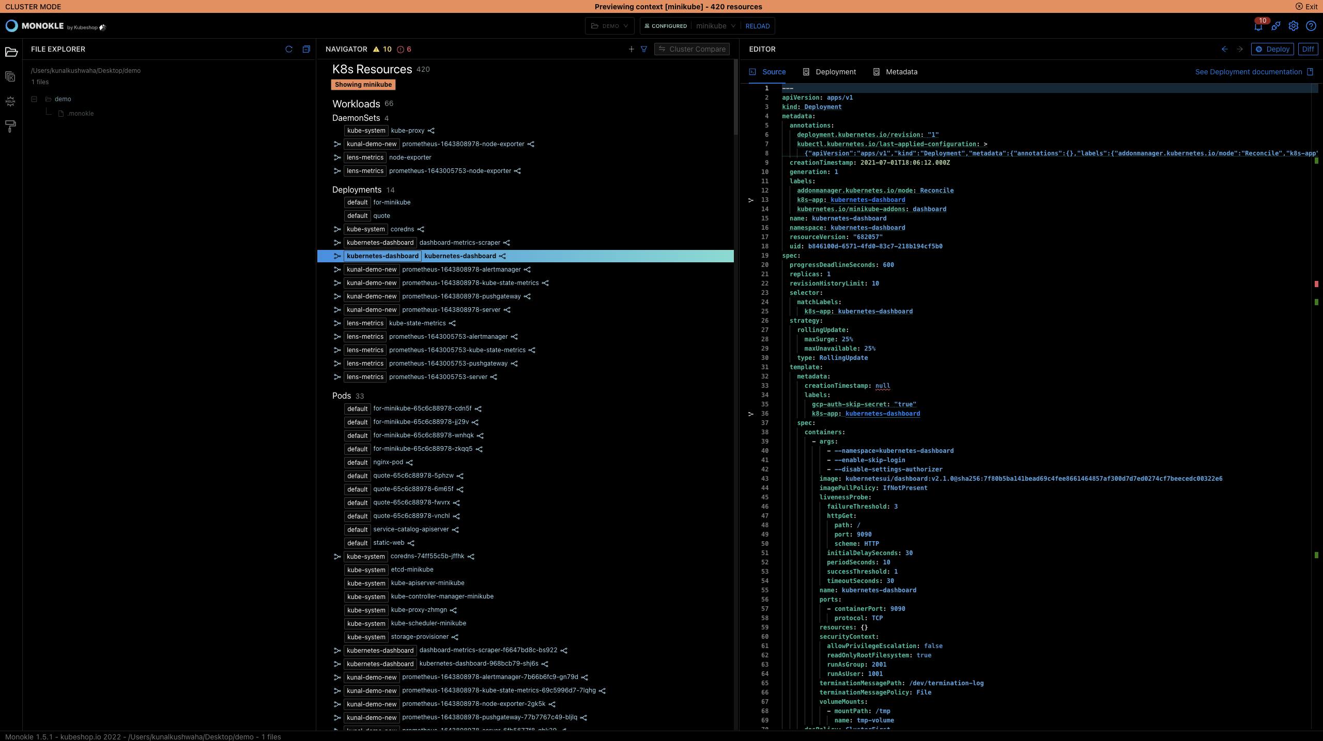This screenshot has width=1323, height=741.
Task: Click the folder path /Users/kunalkushwaha/Desktop/demo
Action: (86, 71)
